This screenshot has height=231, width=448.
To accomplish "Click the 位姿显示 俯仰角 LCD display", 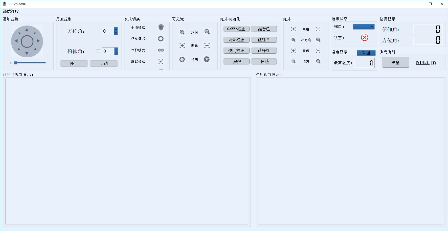I will click(428, 30).
